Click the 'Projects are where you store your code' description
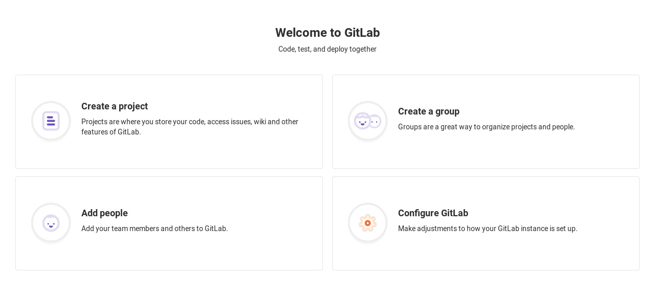The height and width of the screenshot is (296, 655). coord(190,127)
